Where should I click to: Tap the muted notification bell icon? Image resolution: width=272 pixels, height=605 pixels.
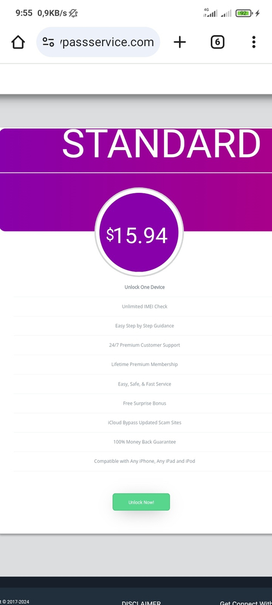[x=73, y=13]
